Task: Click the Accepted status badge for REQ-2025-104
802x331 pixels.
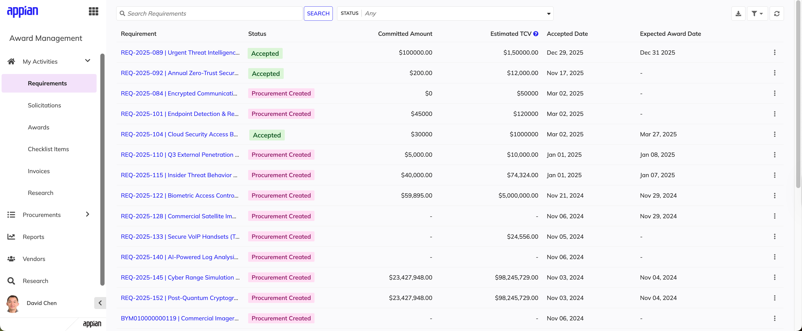Action: 267,135
